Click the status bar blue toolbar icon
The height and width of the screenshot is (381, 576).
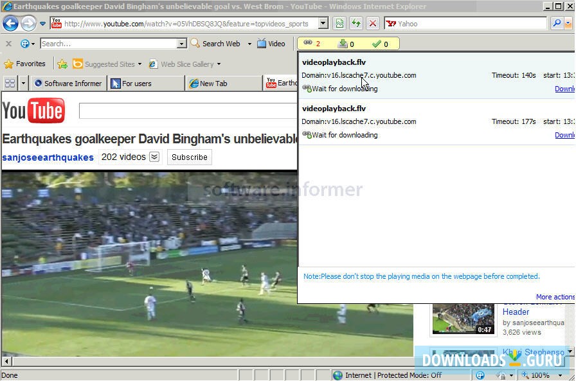coord(480,375)
